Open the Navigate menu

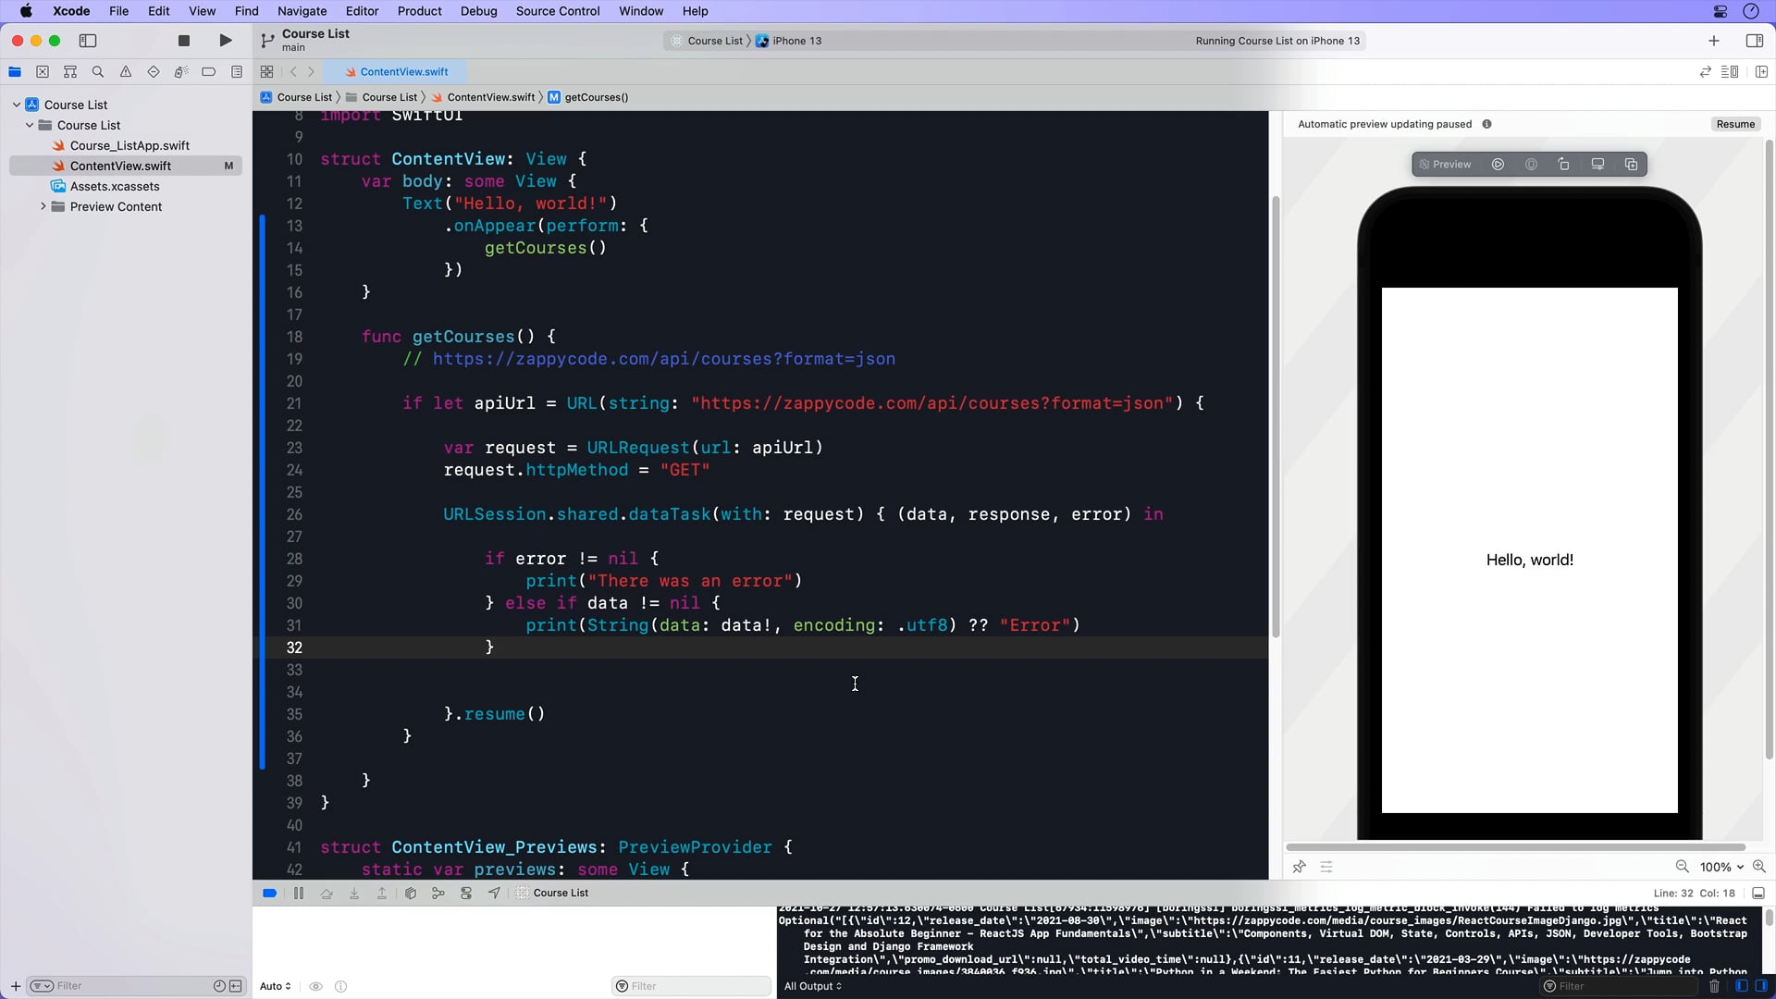tap(302, 11)
